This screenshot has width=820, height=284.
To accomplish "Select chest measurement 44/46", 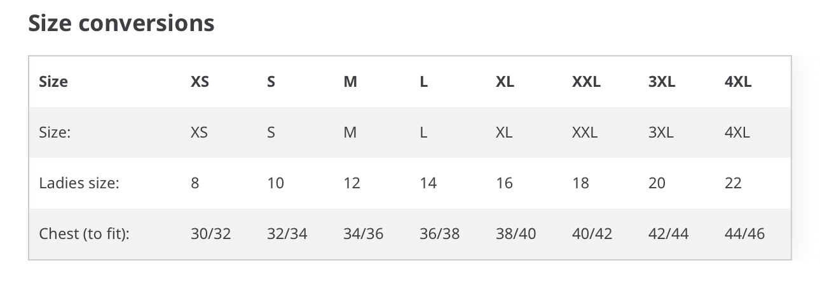I will (x=744, y=234).
